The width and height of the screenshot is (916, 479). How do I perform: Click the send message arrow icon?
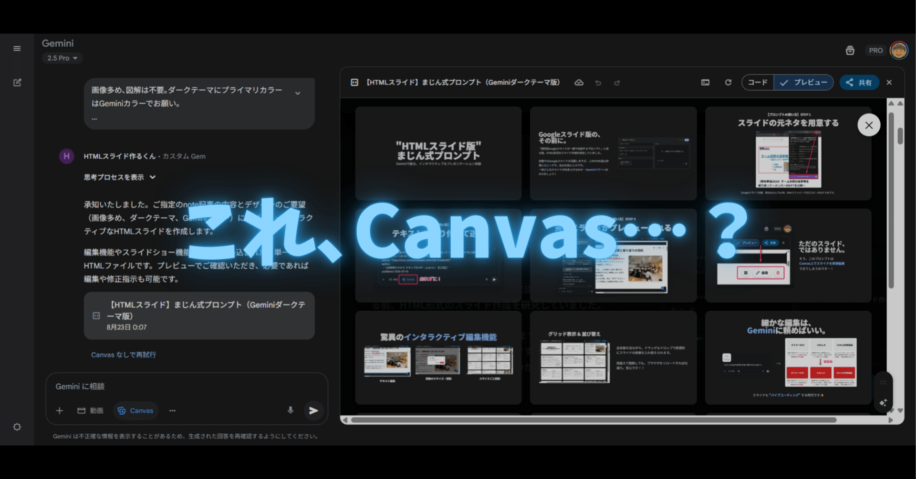[x=313, y=410]
